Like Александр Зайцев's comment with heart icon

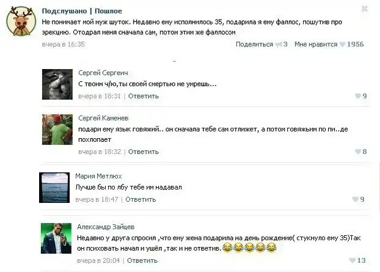(x=353, y=260)
